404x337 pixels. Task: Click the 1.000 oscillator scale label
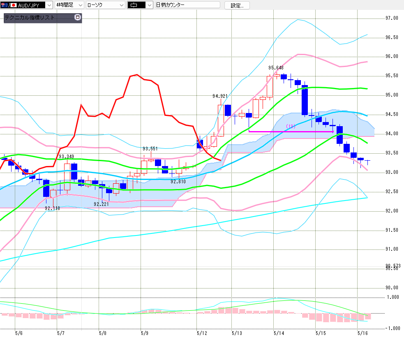393,297
